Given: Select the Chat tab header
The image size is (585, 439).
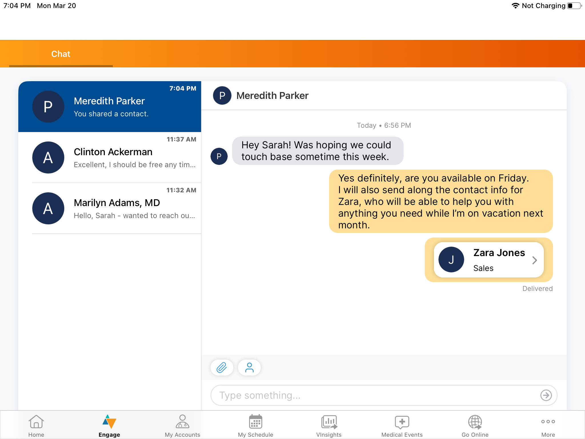Looking at the screenshot, I should coord(61,54).
